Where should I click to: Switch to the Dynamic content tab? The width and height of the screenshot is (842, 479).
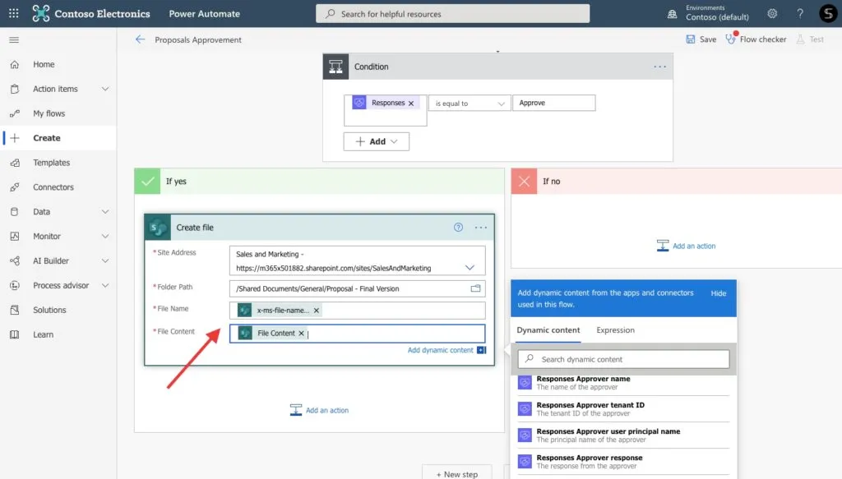pyautogui.click(x=548, y=330)
